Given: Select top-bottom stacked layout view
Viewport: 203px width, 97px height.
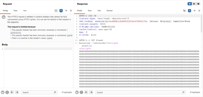Looking at the screenshot, I should (x=194, y=4).
